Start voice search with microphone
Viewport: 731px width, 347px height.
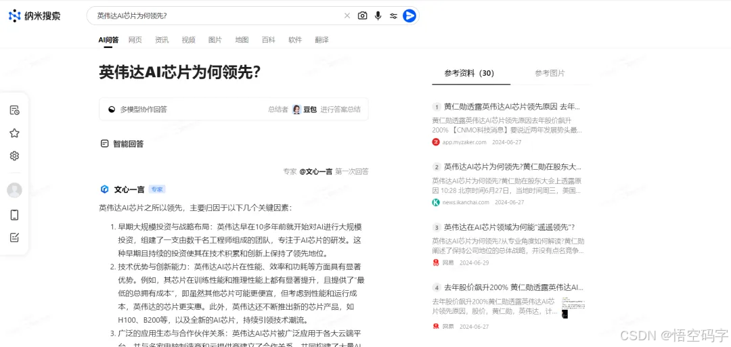378,16
